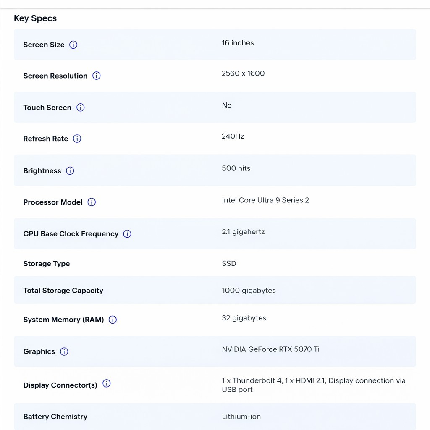This screenshot has width=430, height=430.
Task: Select the Key Specs heading
Action: click(35, 18)
